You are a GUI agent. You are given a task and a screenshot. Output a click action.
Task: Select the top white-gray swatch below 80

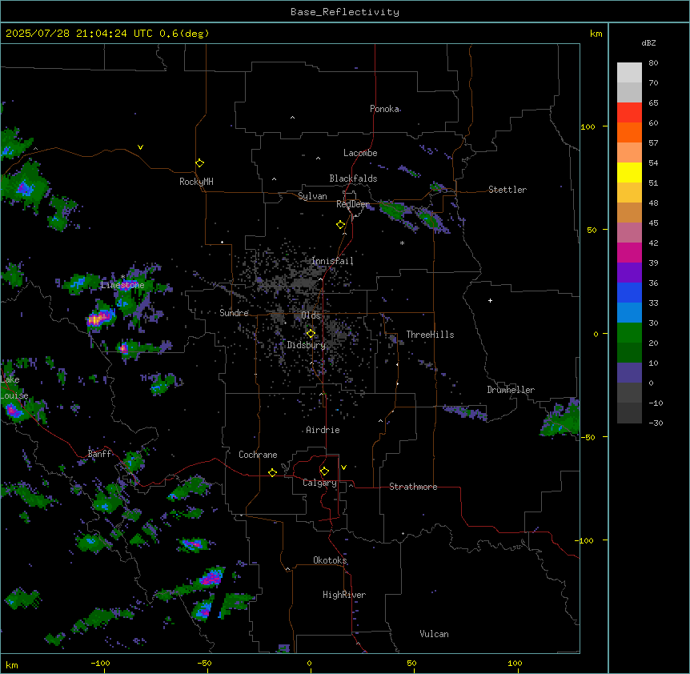pyautogui.click(x=629, y=72)
